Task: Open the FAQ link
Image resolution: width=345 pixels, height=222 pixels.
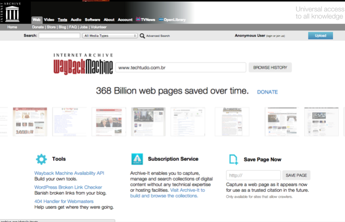Action: tap(73, 27)
